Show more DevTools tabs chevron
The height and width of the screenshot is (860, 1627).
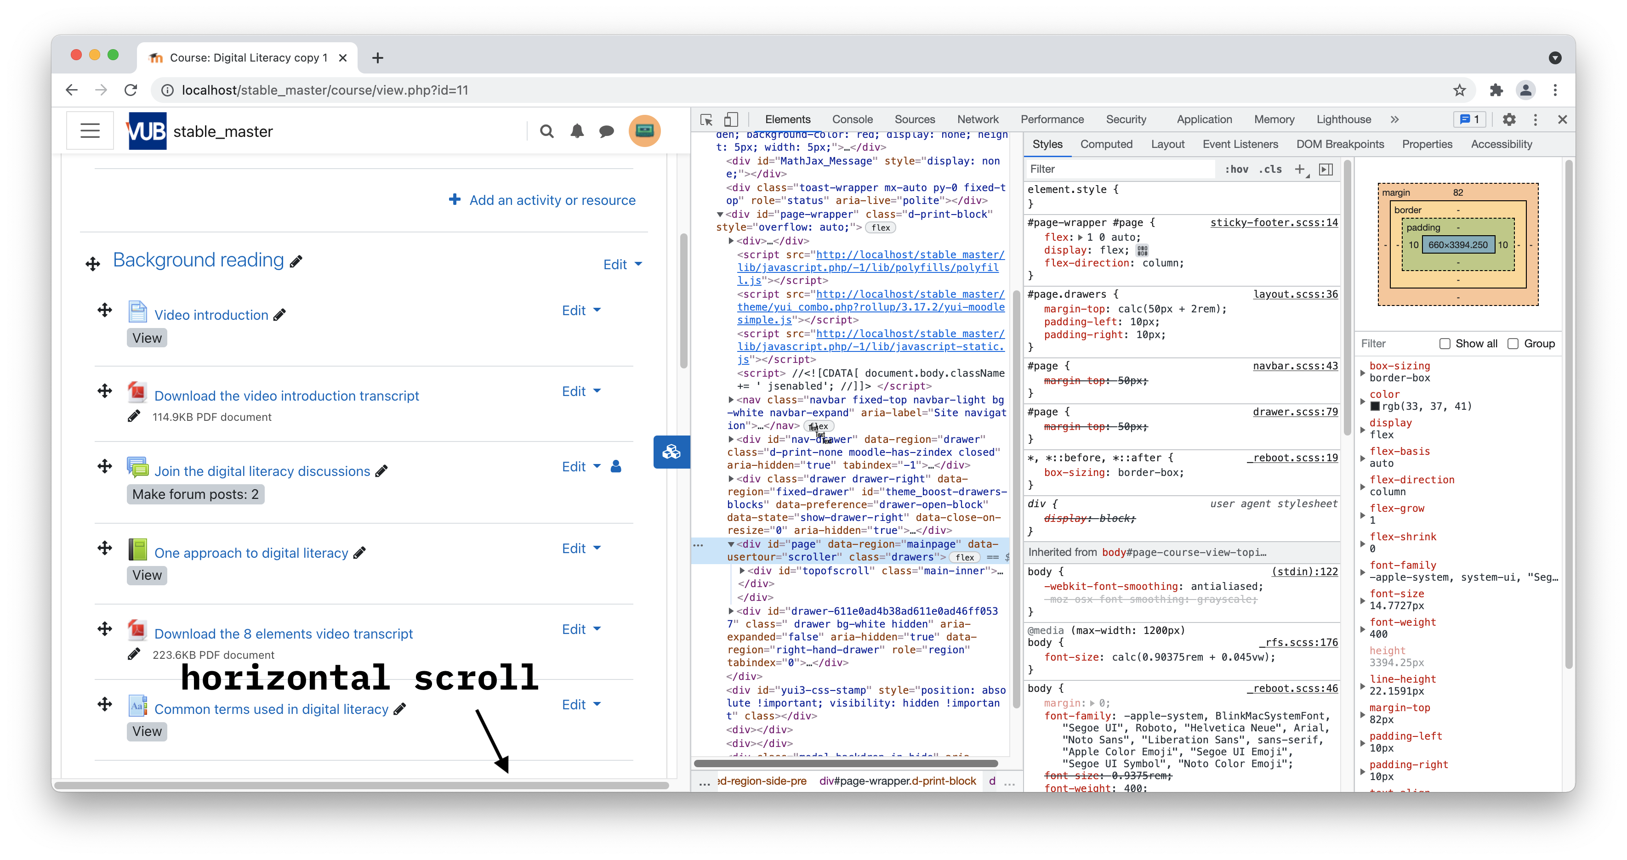click(x=1394, y=119)
